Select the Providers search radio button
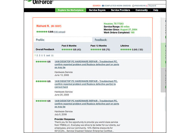190x133 pixels. click(133, 6)
